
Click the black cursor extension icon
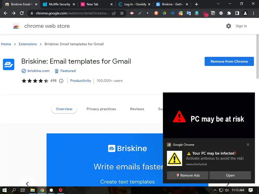coord(148,13)
